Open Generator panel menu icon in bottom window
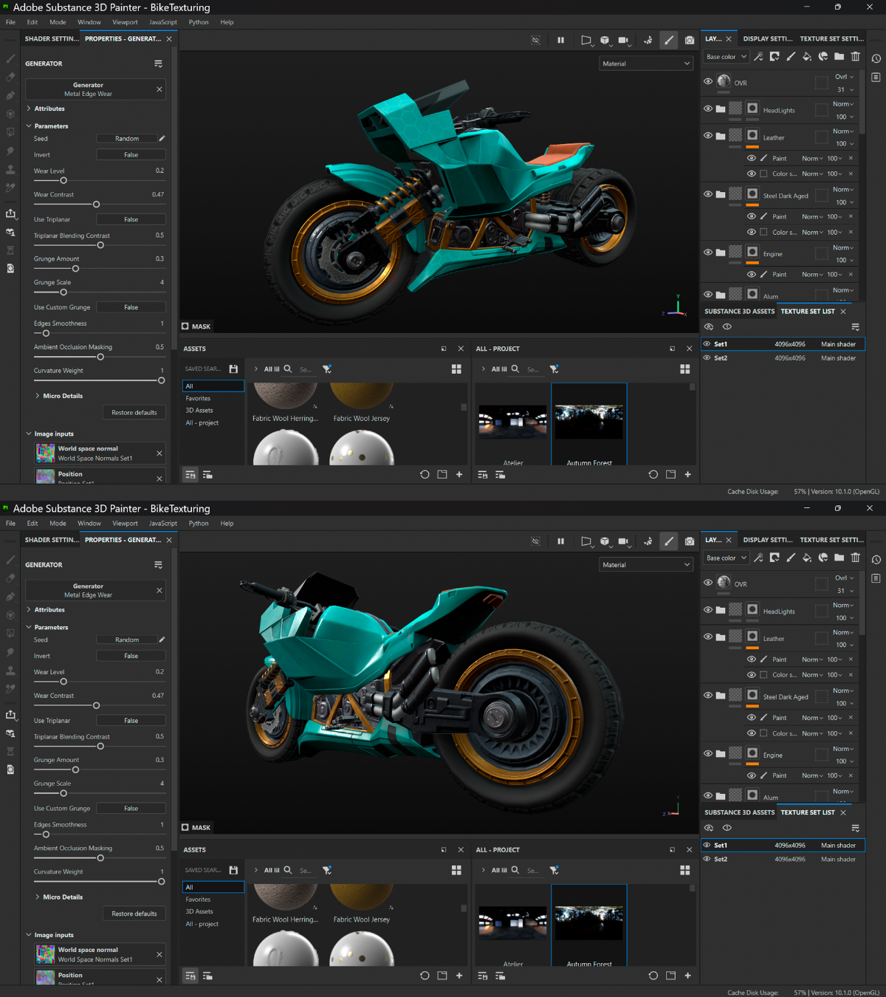This screenshot has height=997, width=886. tap(158, 565)
